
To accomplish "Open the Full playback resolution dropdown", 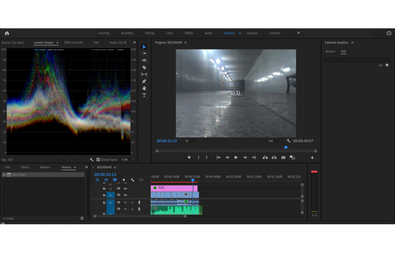I will pyautogui.click(x=275, y=141).
